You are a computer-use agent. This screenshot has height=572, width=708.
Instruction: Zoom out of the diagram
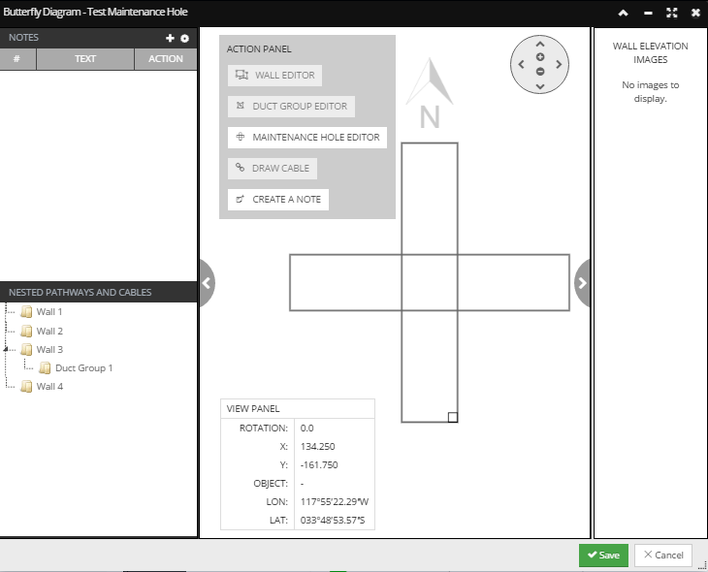tap(540, 72)
